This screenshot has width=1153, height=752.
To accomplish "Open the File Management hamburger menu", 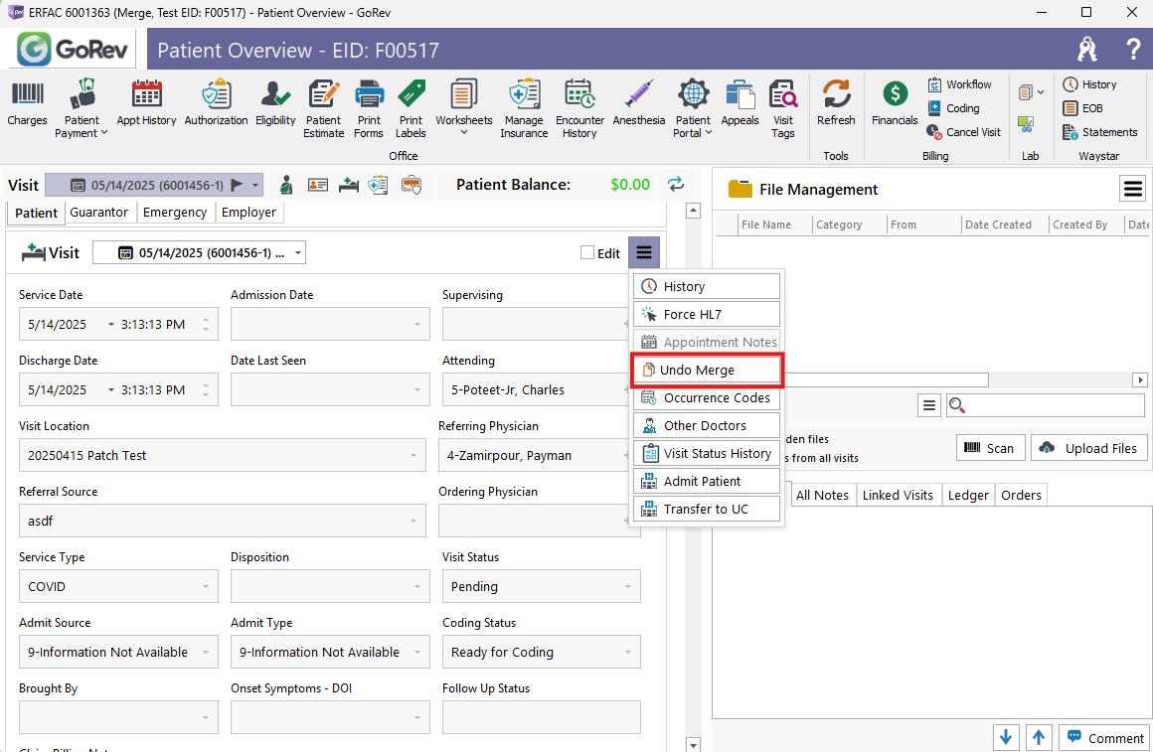I will (x=1132, y=189).
